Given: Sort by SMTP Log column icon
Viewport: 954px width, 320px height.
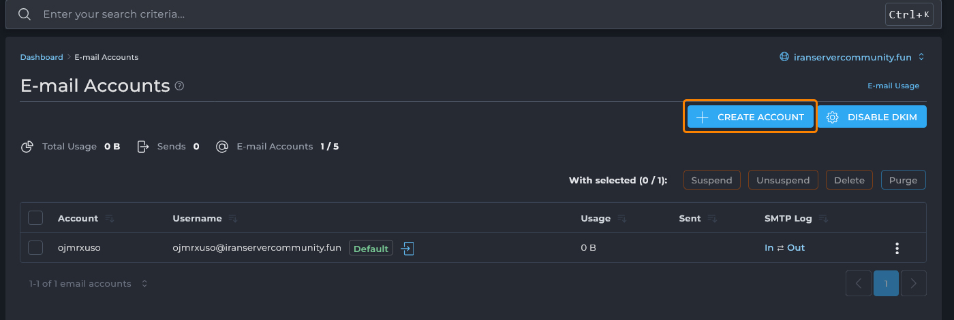Looking at the screenshot, I should (x=824, y=219).
